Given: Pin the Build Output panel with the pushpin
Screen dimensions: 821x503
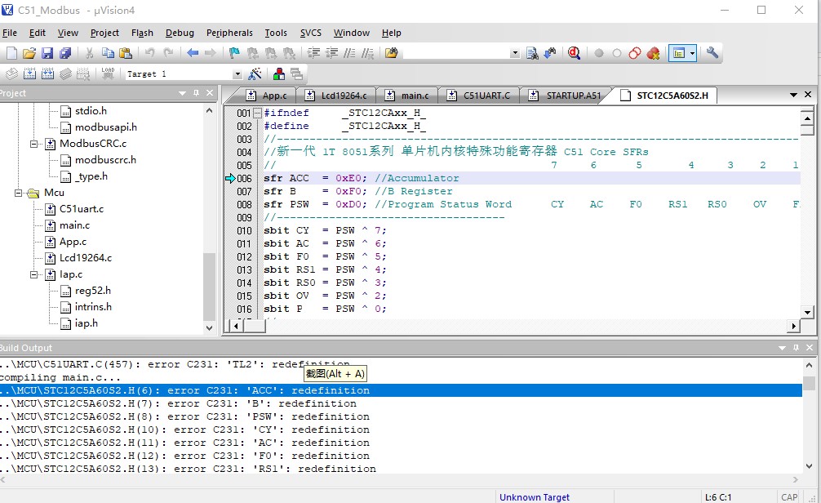Looking at the screenshot, I should tap(796, 348).
